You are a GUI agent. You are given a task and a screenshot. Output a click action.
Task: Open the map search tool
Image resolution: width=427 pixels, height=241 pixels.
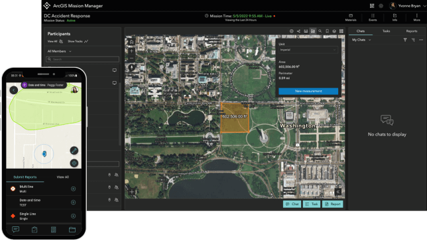pos(320,31)
